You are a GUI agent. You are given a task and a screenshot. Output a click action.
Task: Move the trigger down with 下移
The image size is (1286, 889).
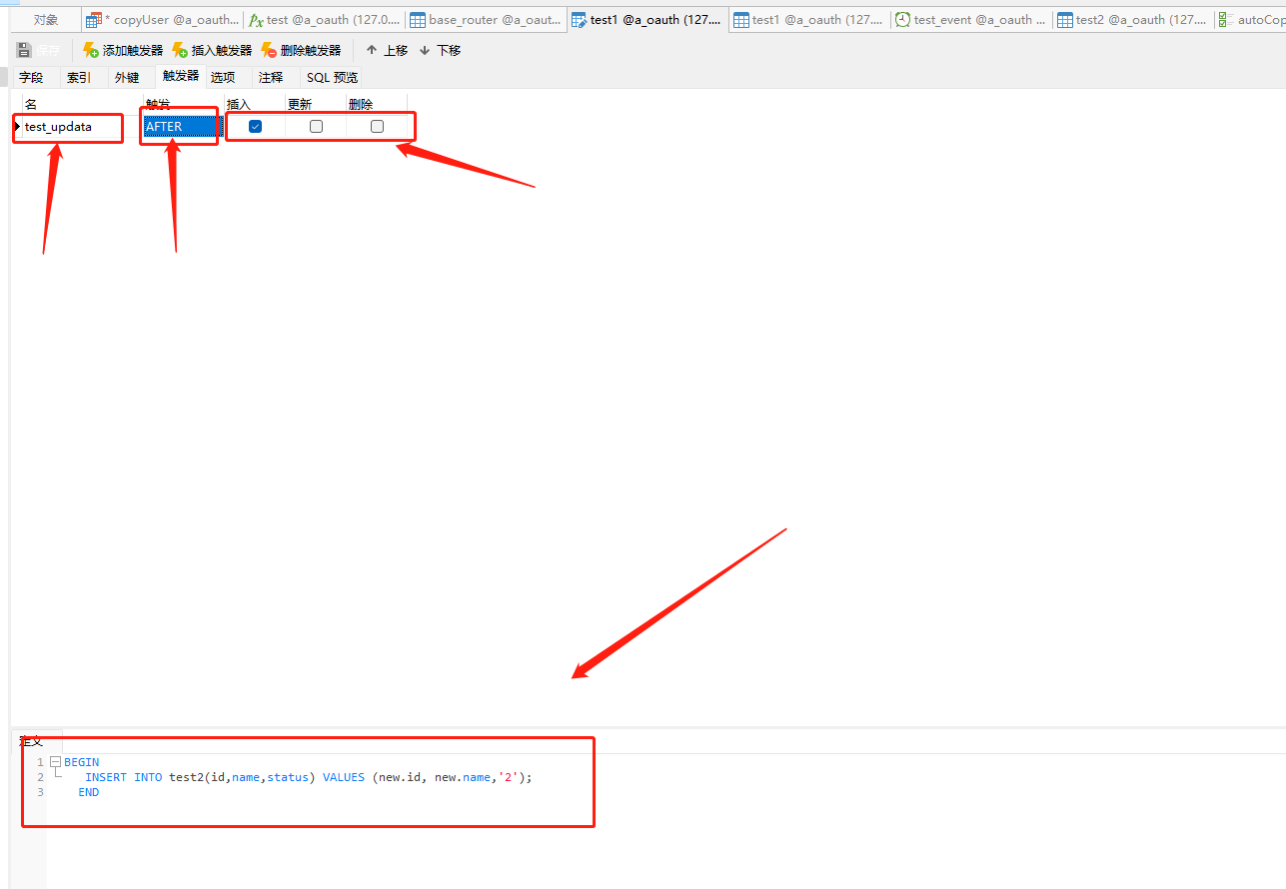[x=440, y=50]
